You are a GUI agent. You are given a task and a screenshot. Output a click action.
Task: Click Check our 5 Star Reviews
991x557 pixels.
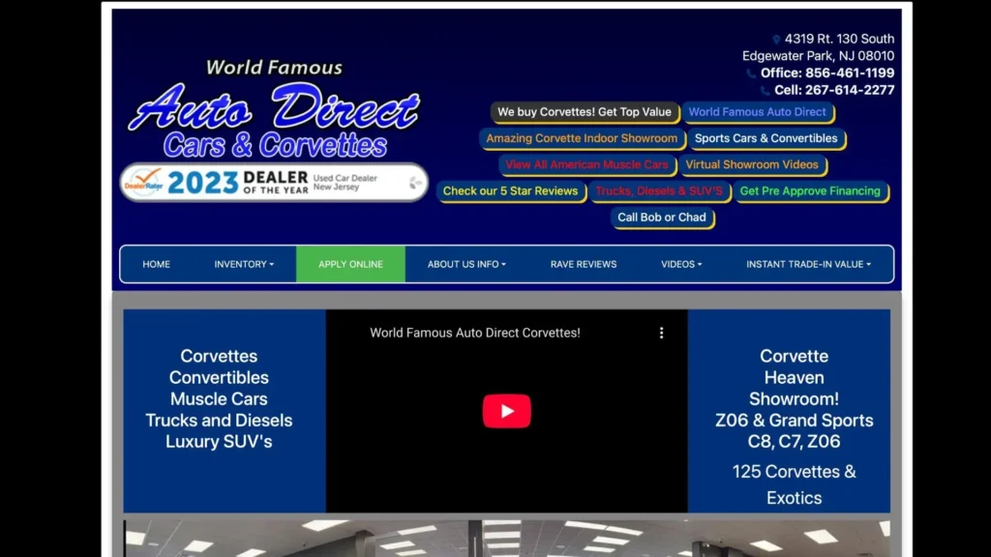tap(510, 191)
